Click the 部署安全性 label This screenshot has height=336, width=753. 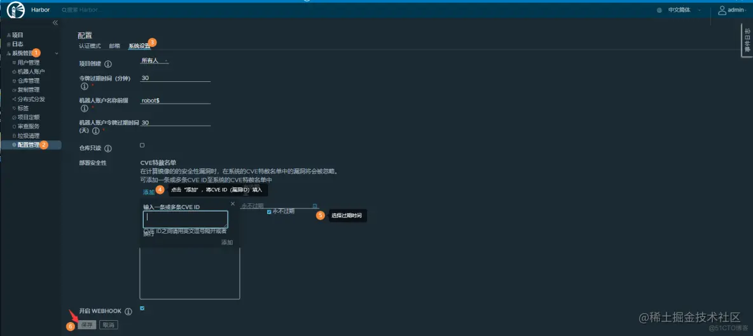pyautogui.click(x=93, y=163)
